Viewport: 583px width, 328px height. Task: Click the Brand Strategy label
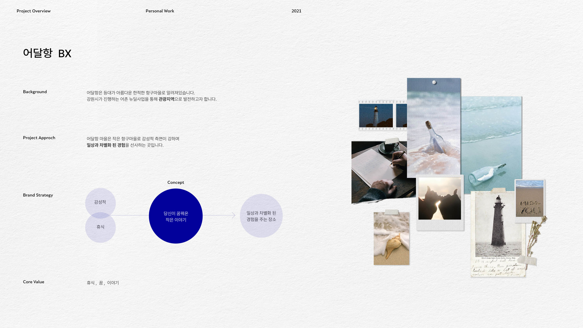pyautogui.click(x=38, y=195)
